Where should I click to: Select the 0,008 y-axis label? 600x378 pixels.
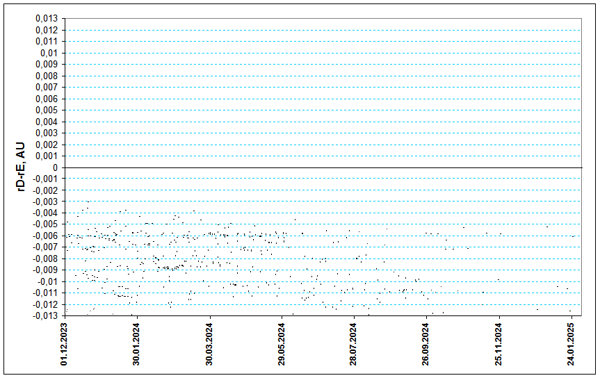(47, 76)
